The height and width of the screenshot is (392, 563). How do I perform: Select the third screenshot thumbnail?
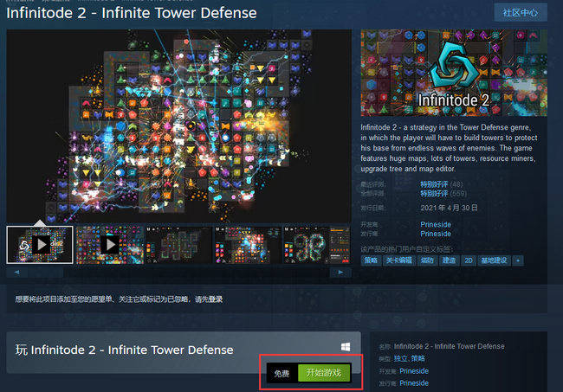[178, 245]
